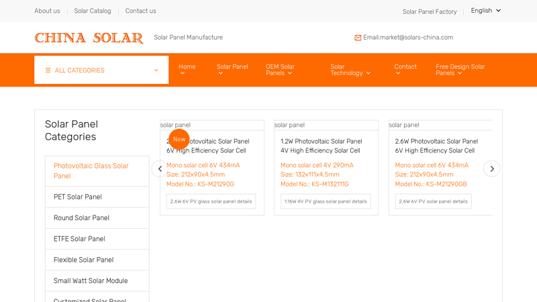Click Model No.: KS-M21290GB text
The height and width of the screenshot is (302, 537).
tap(431, 184)
